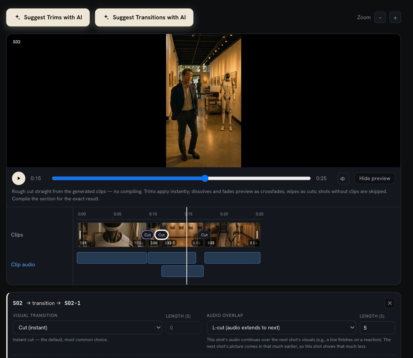Select the S01 clip thumbnail
The height and width of the screenshot is (358, 413).
112,235
